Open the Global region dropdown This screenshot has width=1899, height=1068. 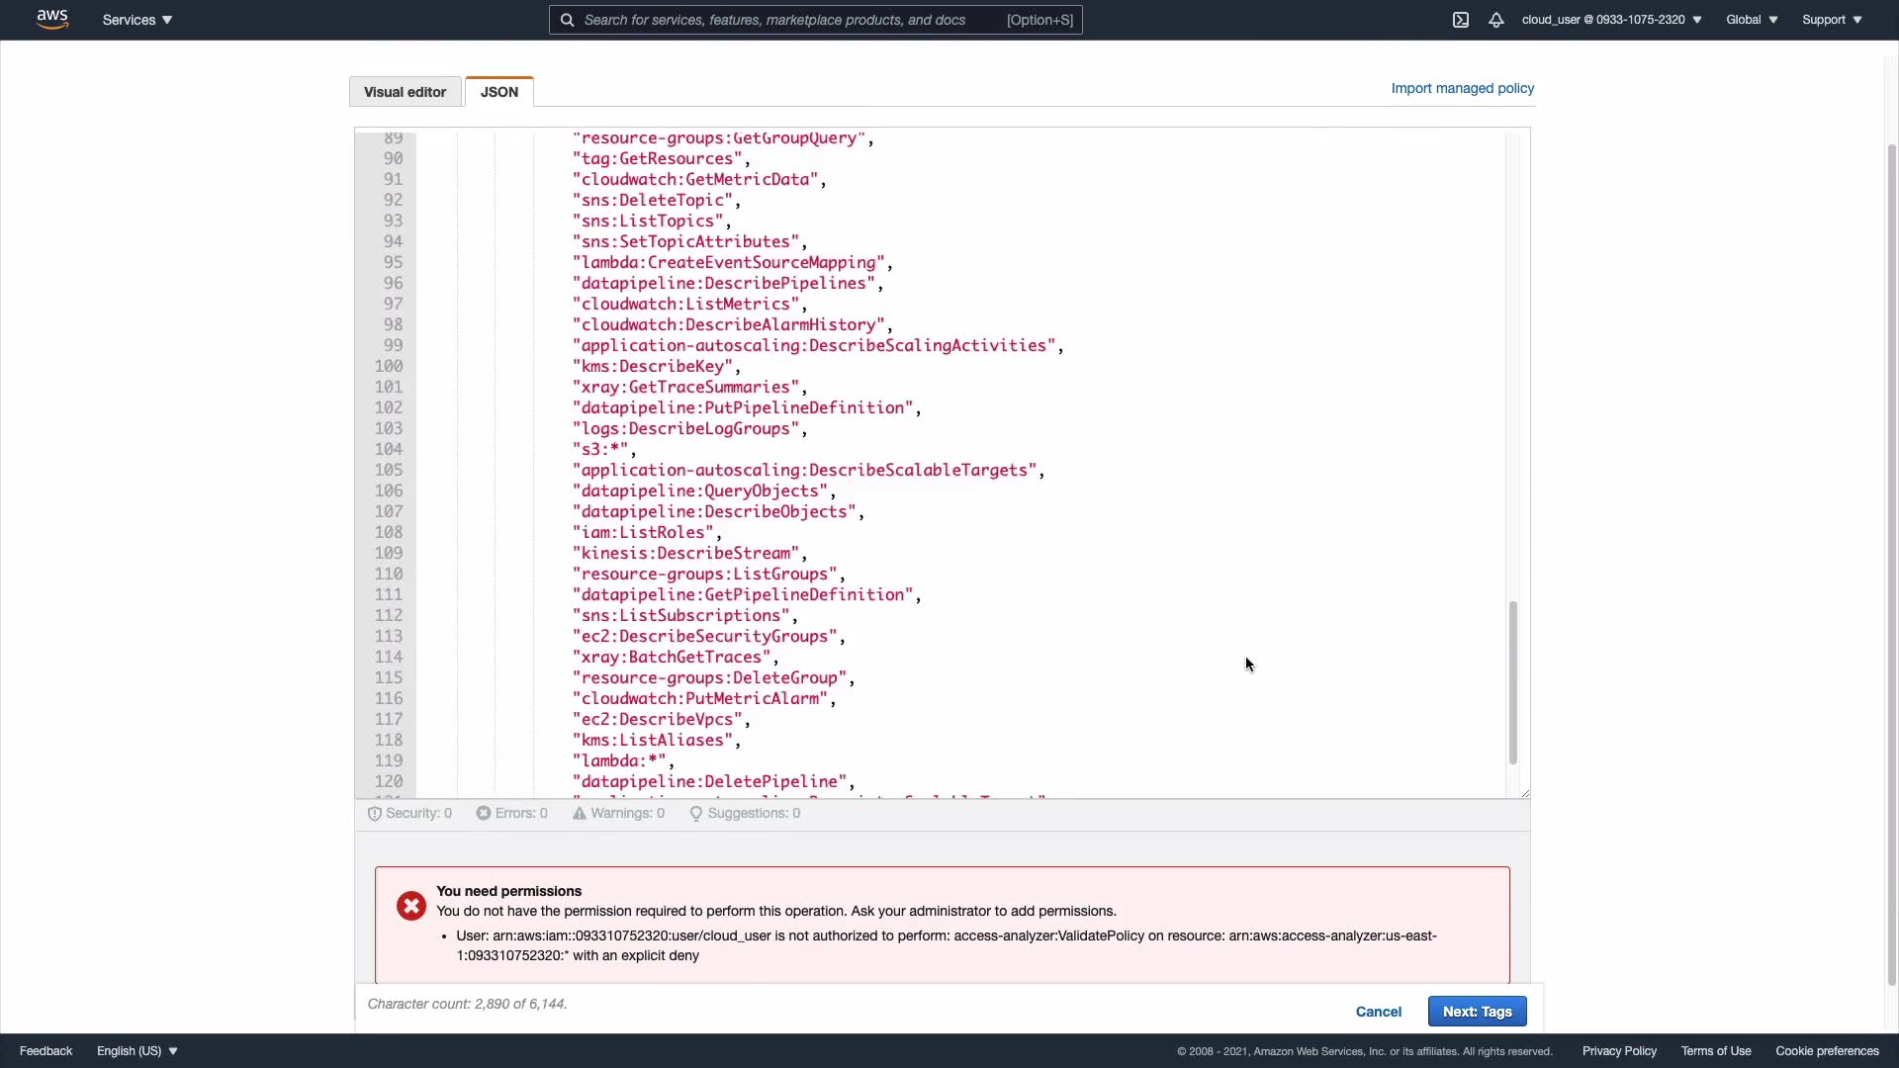1752,20
